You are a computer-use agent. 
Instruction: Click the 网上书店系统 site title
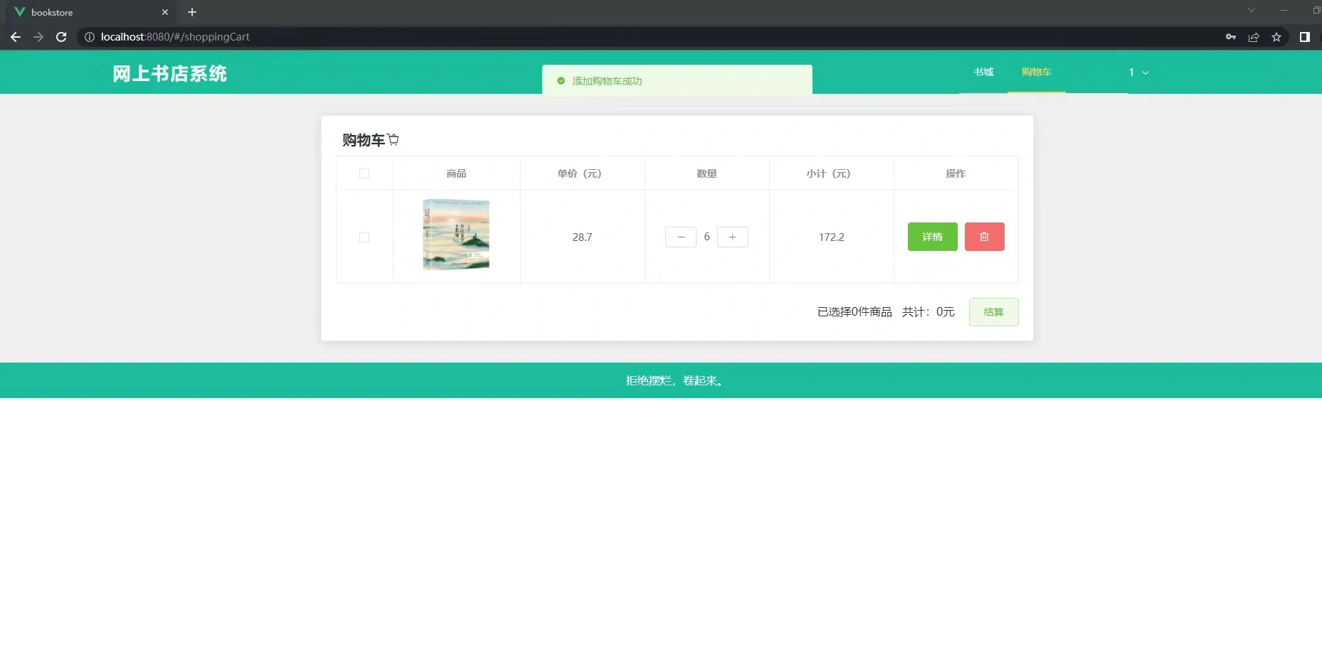[170, 73]
